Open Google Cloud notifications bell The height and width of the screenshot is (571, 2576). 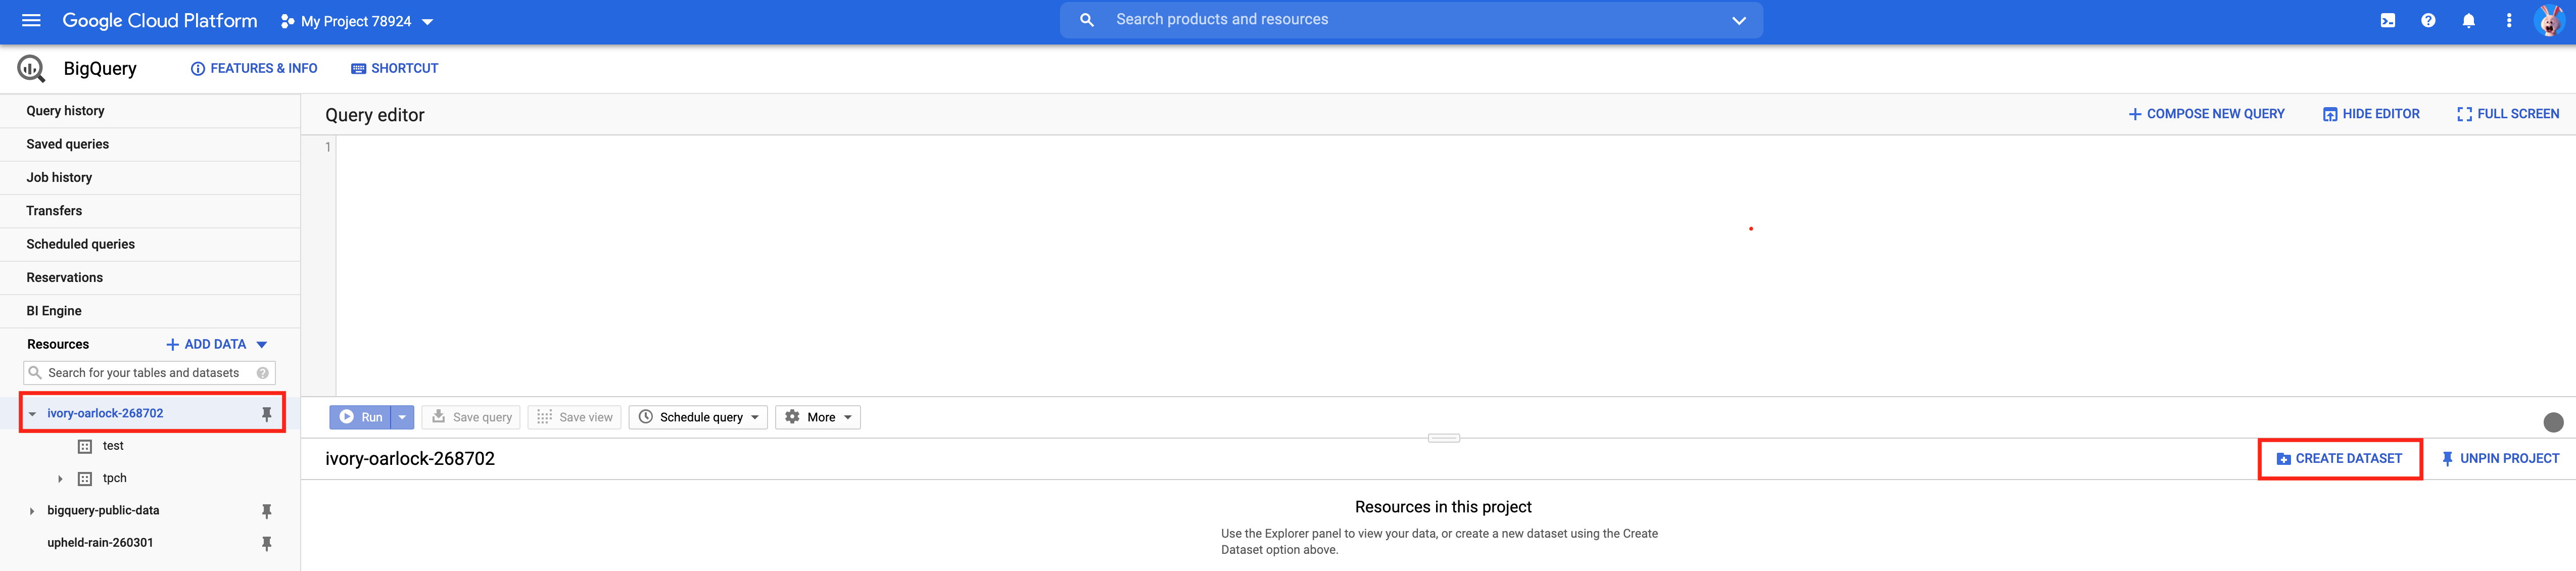click(2469, 20)
